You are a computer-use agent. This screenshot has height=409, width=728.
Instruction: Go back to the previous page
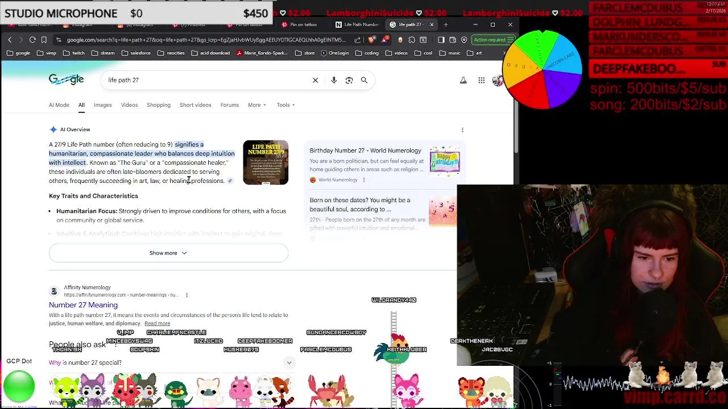click(10, 40)
